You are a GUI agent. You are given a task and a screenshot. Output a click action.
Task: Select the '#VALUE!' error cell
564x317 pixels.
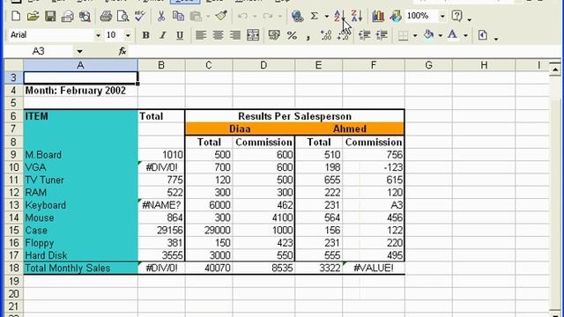[374, 268]
